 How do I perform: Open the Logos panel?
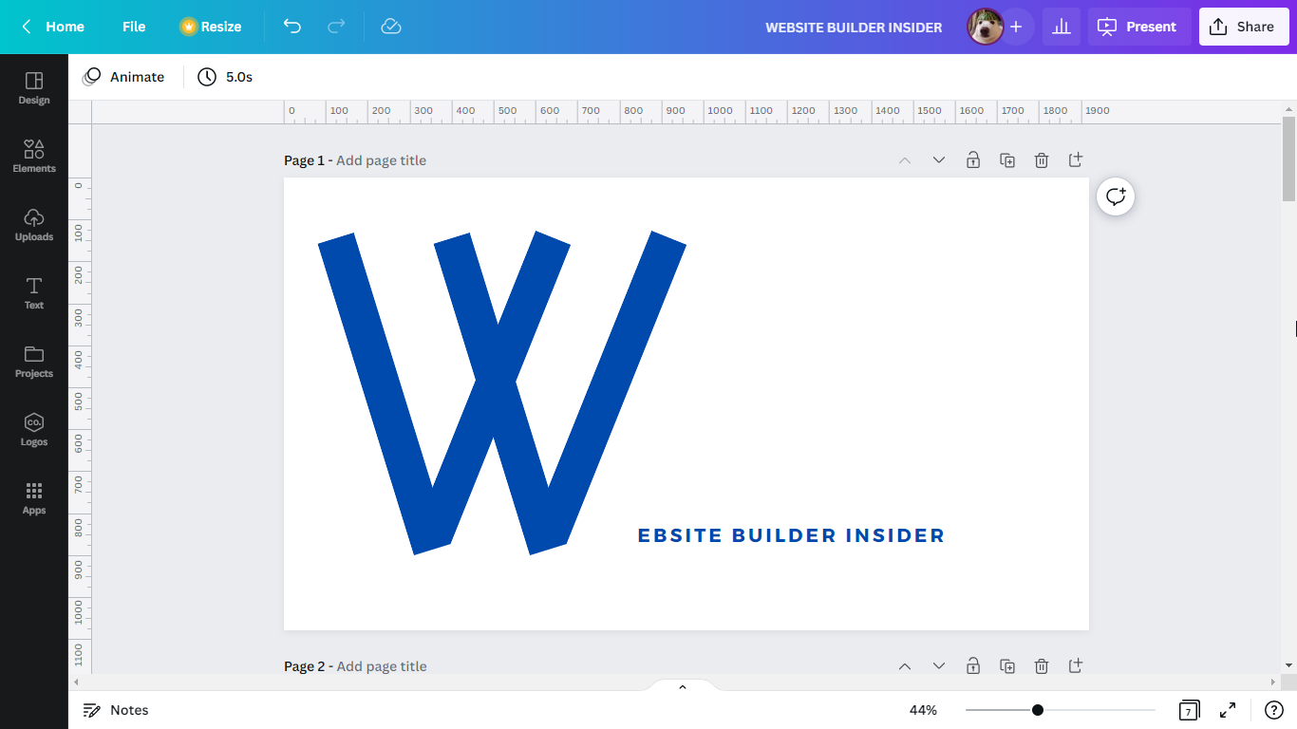pyautogui.click(x=34, y=430)
